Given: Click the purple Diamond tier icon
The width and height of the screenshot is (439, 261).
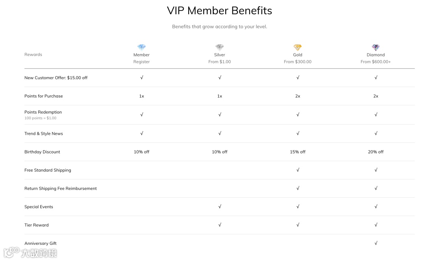Looking at the screenshot, I should coord(376,47).
